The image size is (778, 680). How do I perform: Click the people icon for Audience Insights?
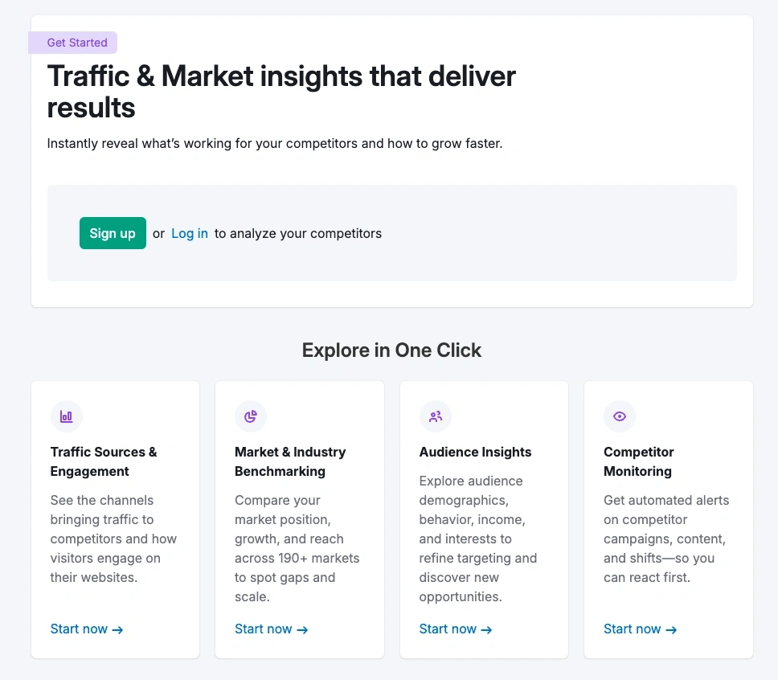pos(435,416)
